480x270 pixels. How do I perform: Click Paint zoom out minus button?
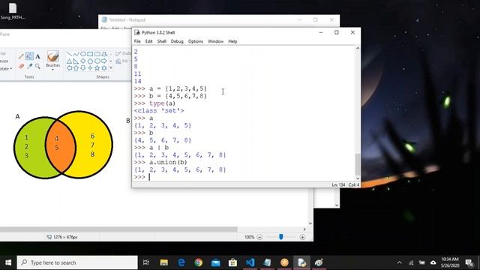click(259, 237)
